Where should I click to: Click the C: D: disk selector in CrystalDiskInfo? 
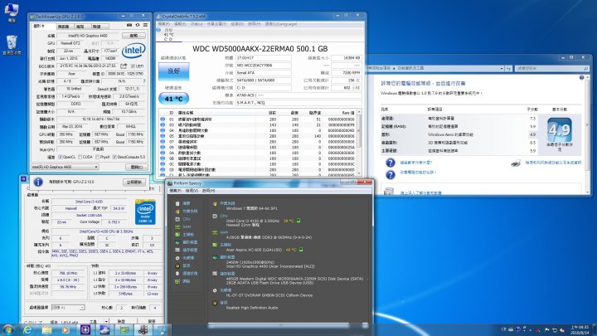pyautogui.click(x=168, y=34)
